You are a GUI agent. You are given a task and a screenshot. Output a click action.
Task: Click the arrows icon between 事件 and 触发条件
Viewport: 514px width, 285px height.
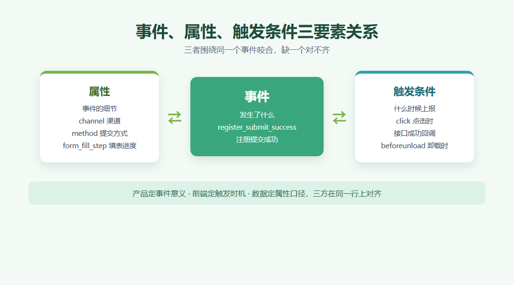click(339, 117)
